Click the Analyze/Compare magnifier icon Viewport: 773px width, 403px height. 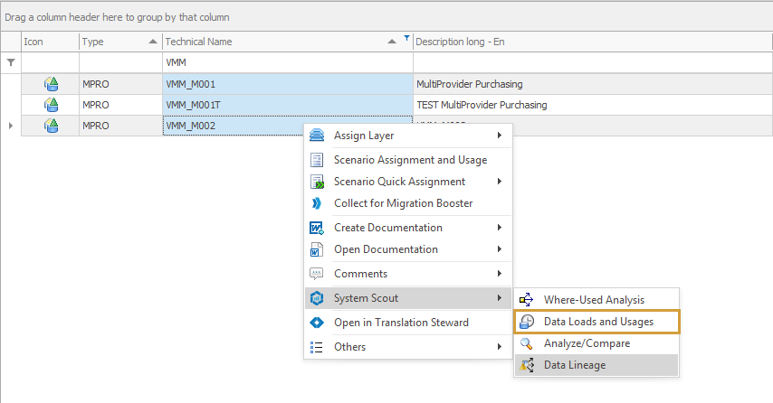(527, 343)
